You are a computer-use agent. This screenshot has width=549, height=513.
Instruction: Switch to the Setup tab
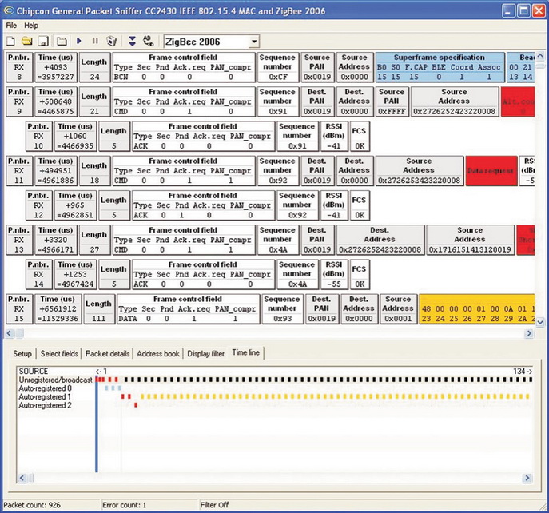(22, 353)
